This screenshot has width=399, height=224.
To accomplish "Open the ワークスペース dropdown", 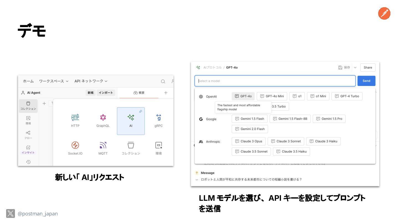I will click(53, 81).
